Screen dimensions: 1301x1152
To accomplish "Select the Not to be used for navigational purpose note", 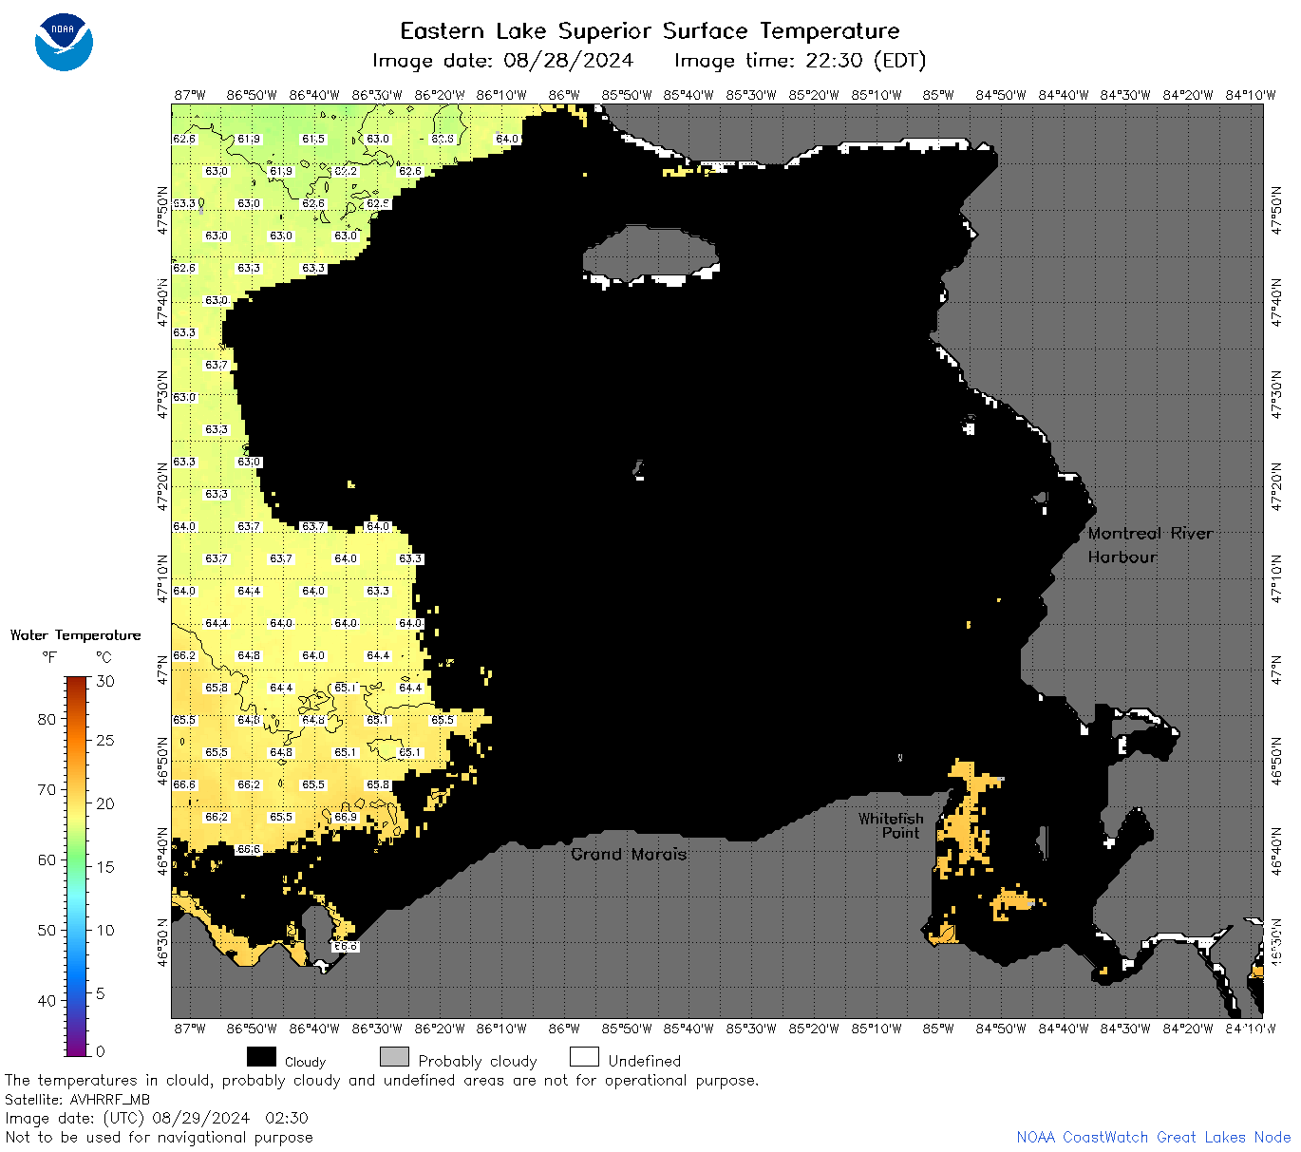I will pos(159,1137).
